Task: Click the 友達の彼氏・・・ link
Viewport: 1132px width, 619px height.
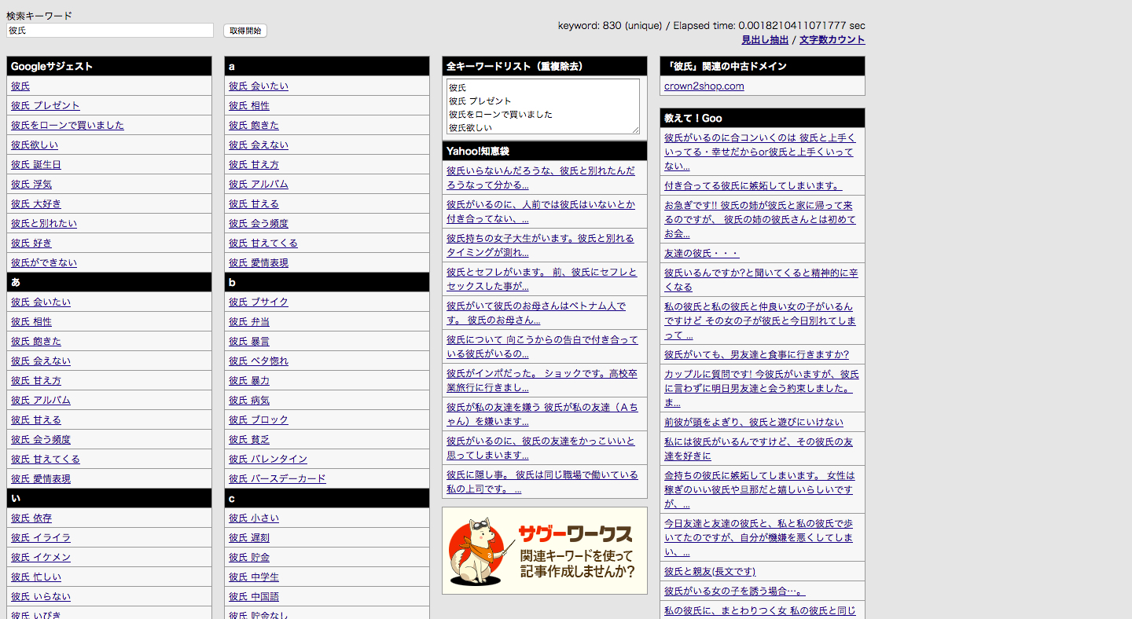Action: tap(702, 253)
